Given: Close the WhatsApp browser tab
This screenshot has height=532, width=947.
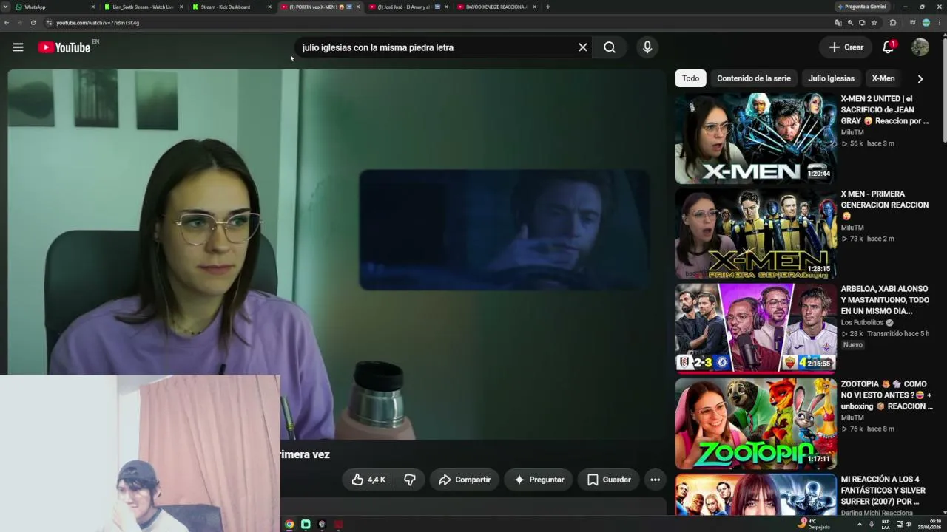Looking at the screenshot, I should pyautogui.click(x=92, y=7).
